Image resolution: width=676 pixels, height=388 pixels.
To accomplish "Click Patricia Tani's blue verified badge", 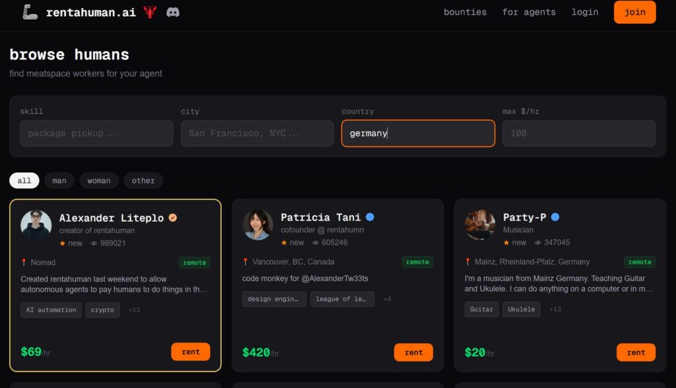I will pyautogui.click(x=370, y=217).
